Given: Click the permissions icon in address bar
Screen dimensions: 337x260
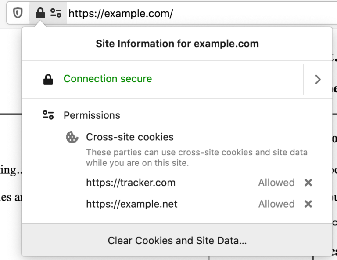Looking at the screenshot, I should click(56, 13).
